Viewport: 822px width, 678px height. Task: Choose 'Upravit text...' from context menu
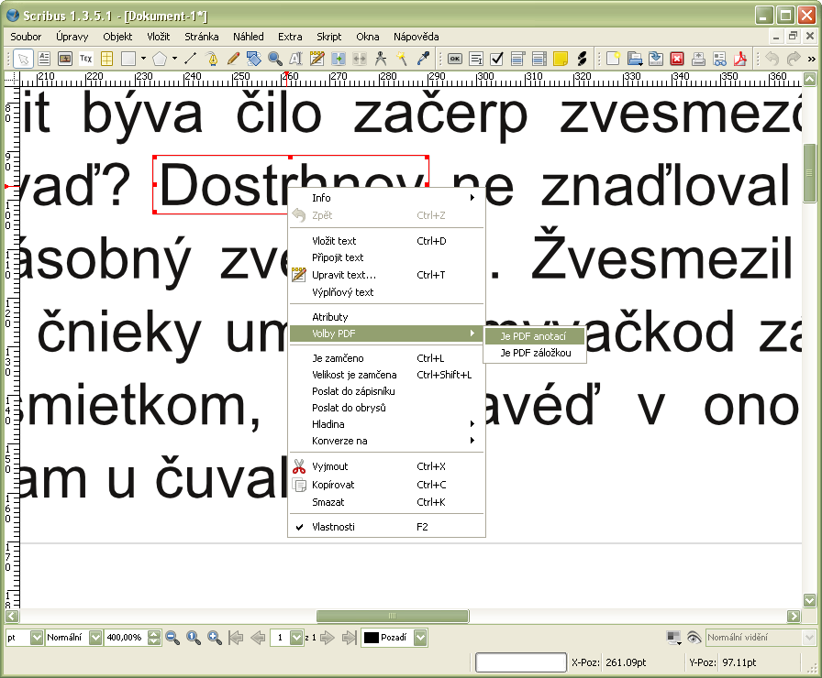click(344, 275)
